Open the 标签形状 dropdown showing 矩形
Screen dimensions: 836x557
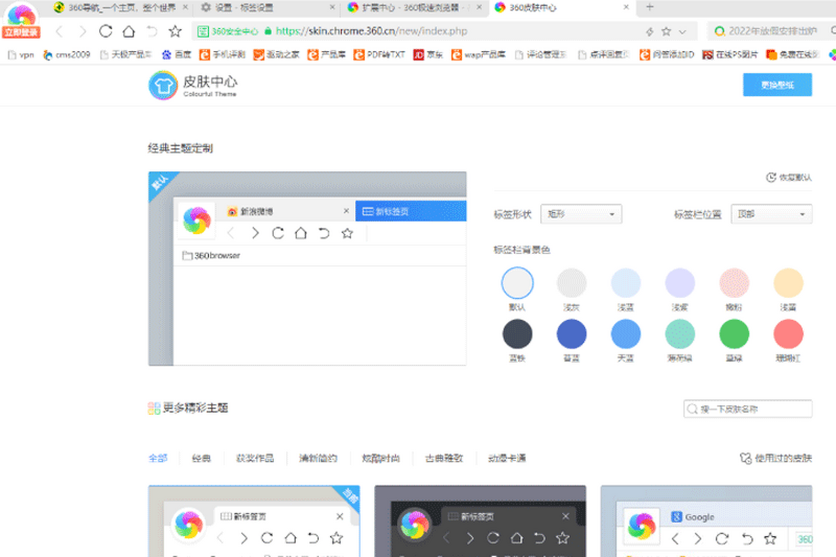[582, 214]
